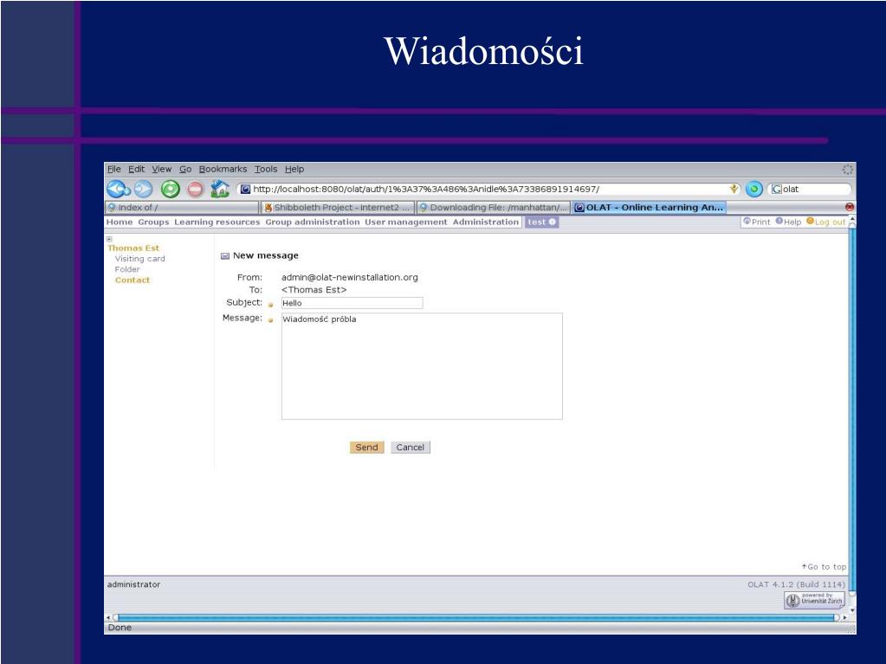
Task: Select the test tab in OLAT navigation
Action: click(541, 222)
